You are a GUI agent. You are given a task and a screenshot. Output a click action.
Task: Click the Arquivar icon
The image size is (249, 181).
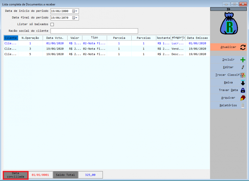click(243, 98)
